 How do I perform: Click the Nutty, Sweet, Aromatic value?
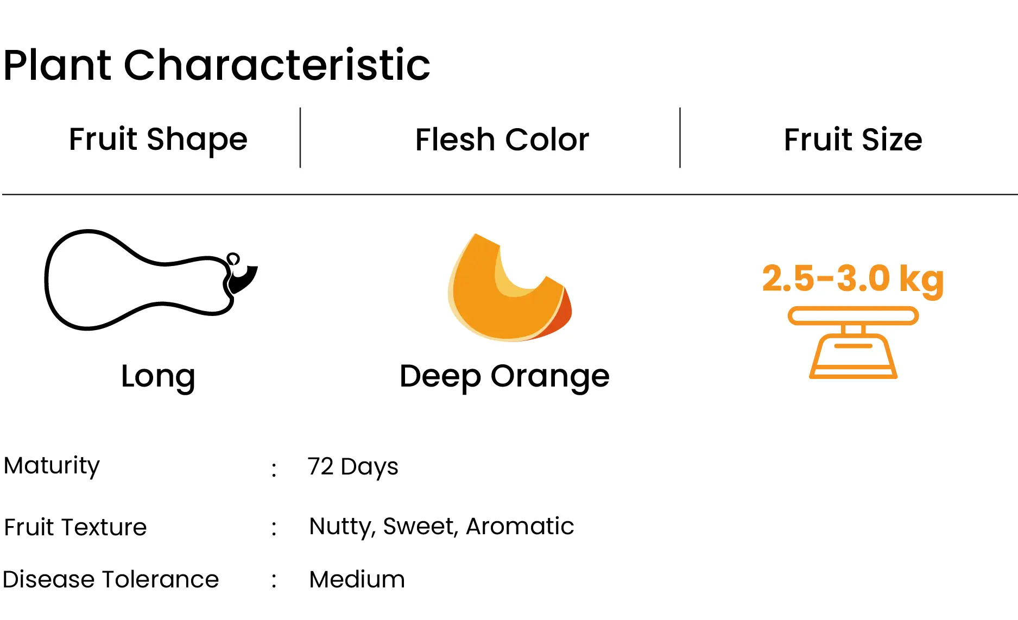click(x=441, y=527)
